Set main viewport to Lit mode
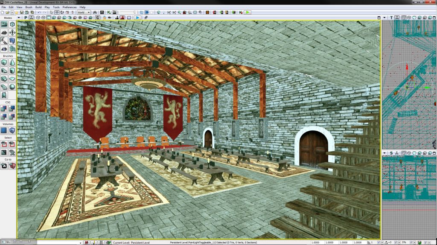Image resolution: width=437 pixels, height=245 pixels. click(x=54, y=17)
